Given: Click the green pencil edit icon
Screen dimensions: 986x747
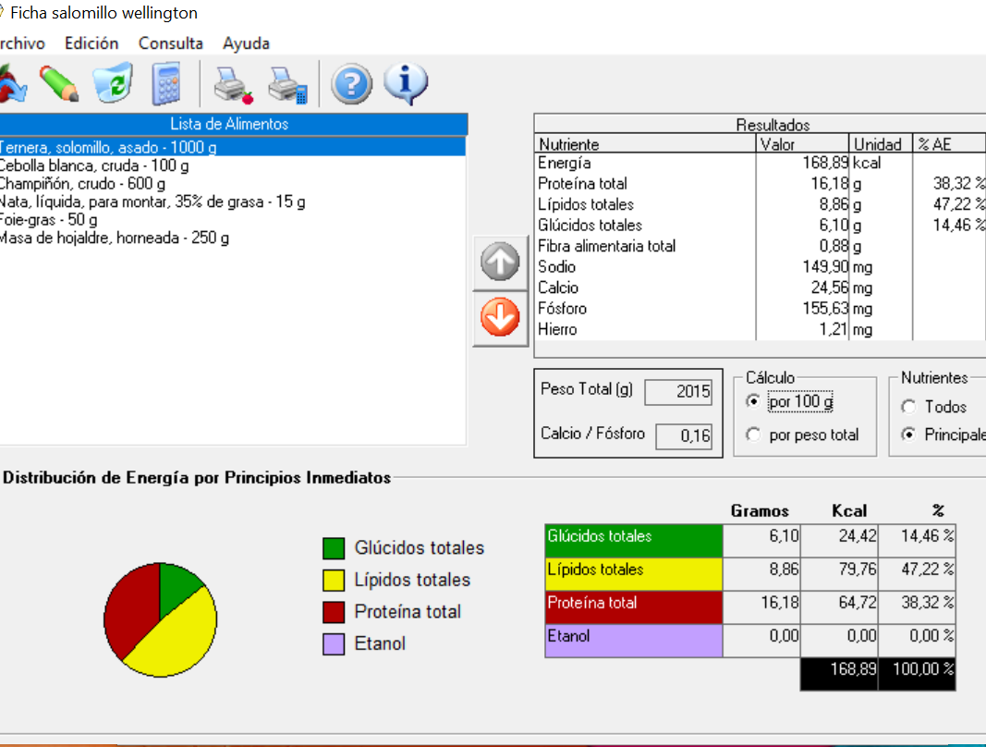Looking at the screenshot, I should pos(60,84).
